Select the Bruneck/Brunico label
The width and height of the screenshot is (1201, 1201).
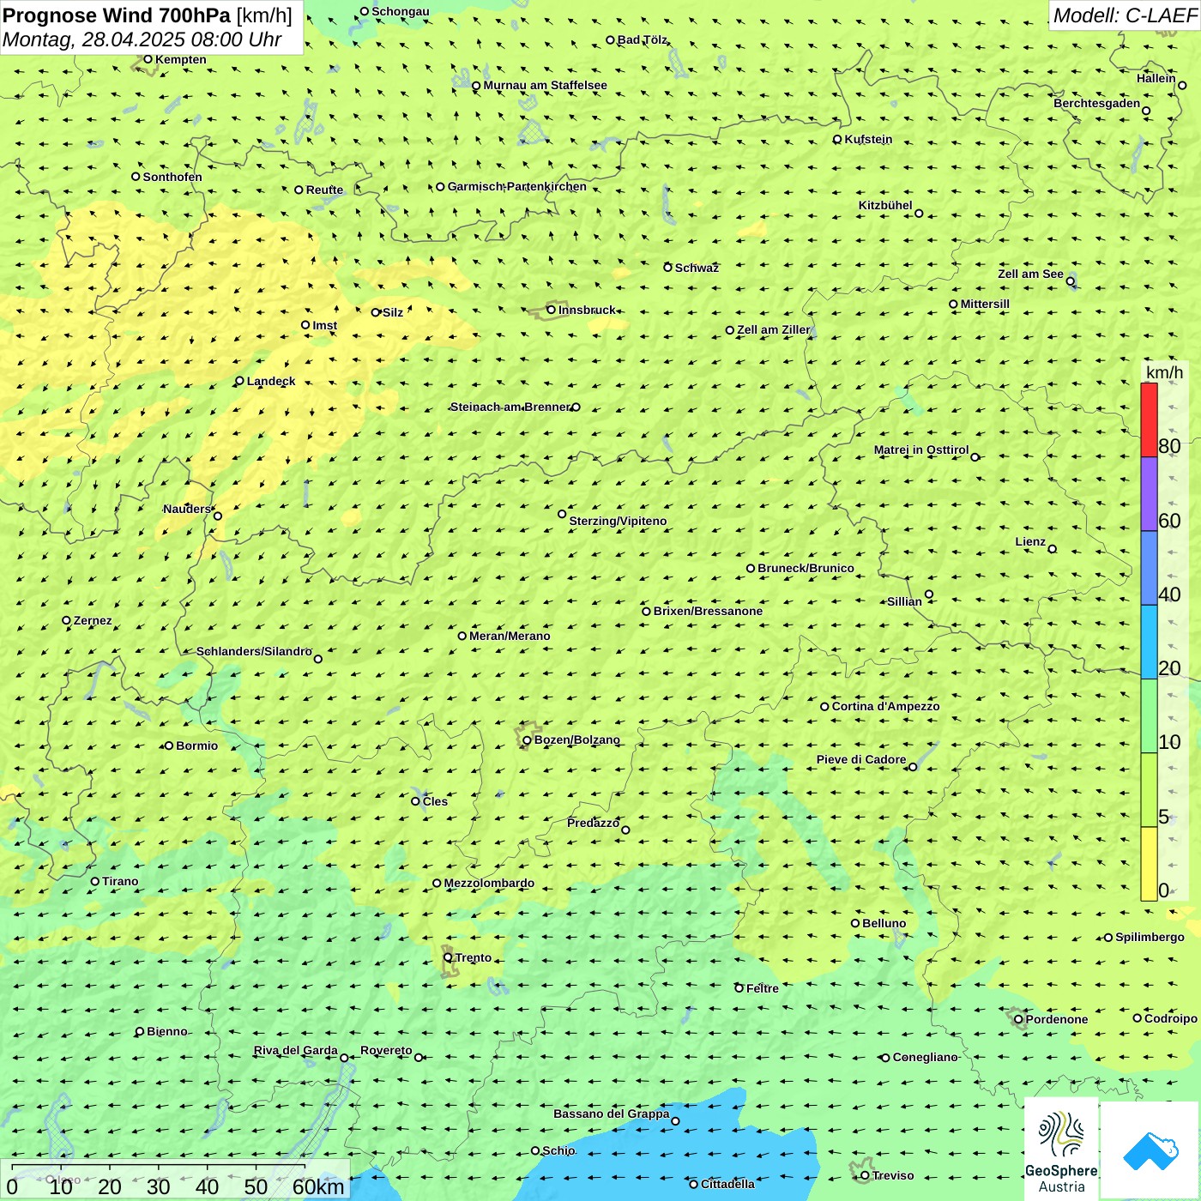pyautogui.click(x=806, y=568)
